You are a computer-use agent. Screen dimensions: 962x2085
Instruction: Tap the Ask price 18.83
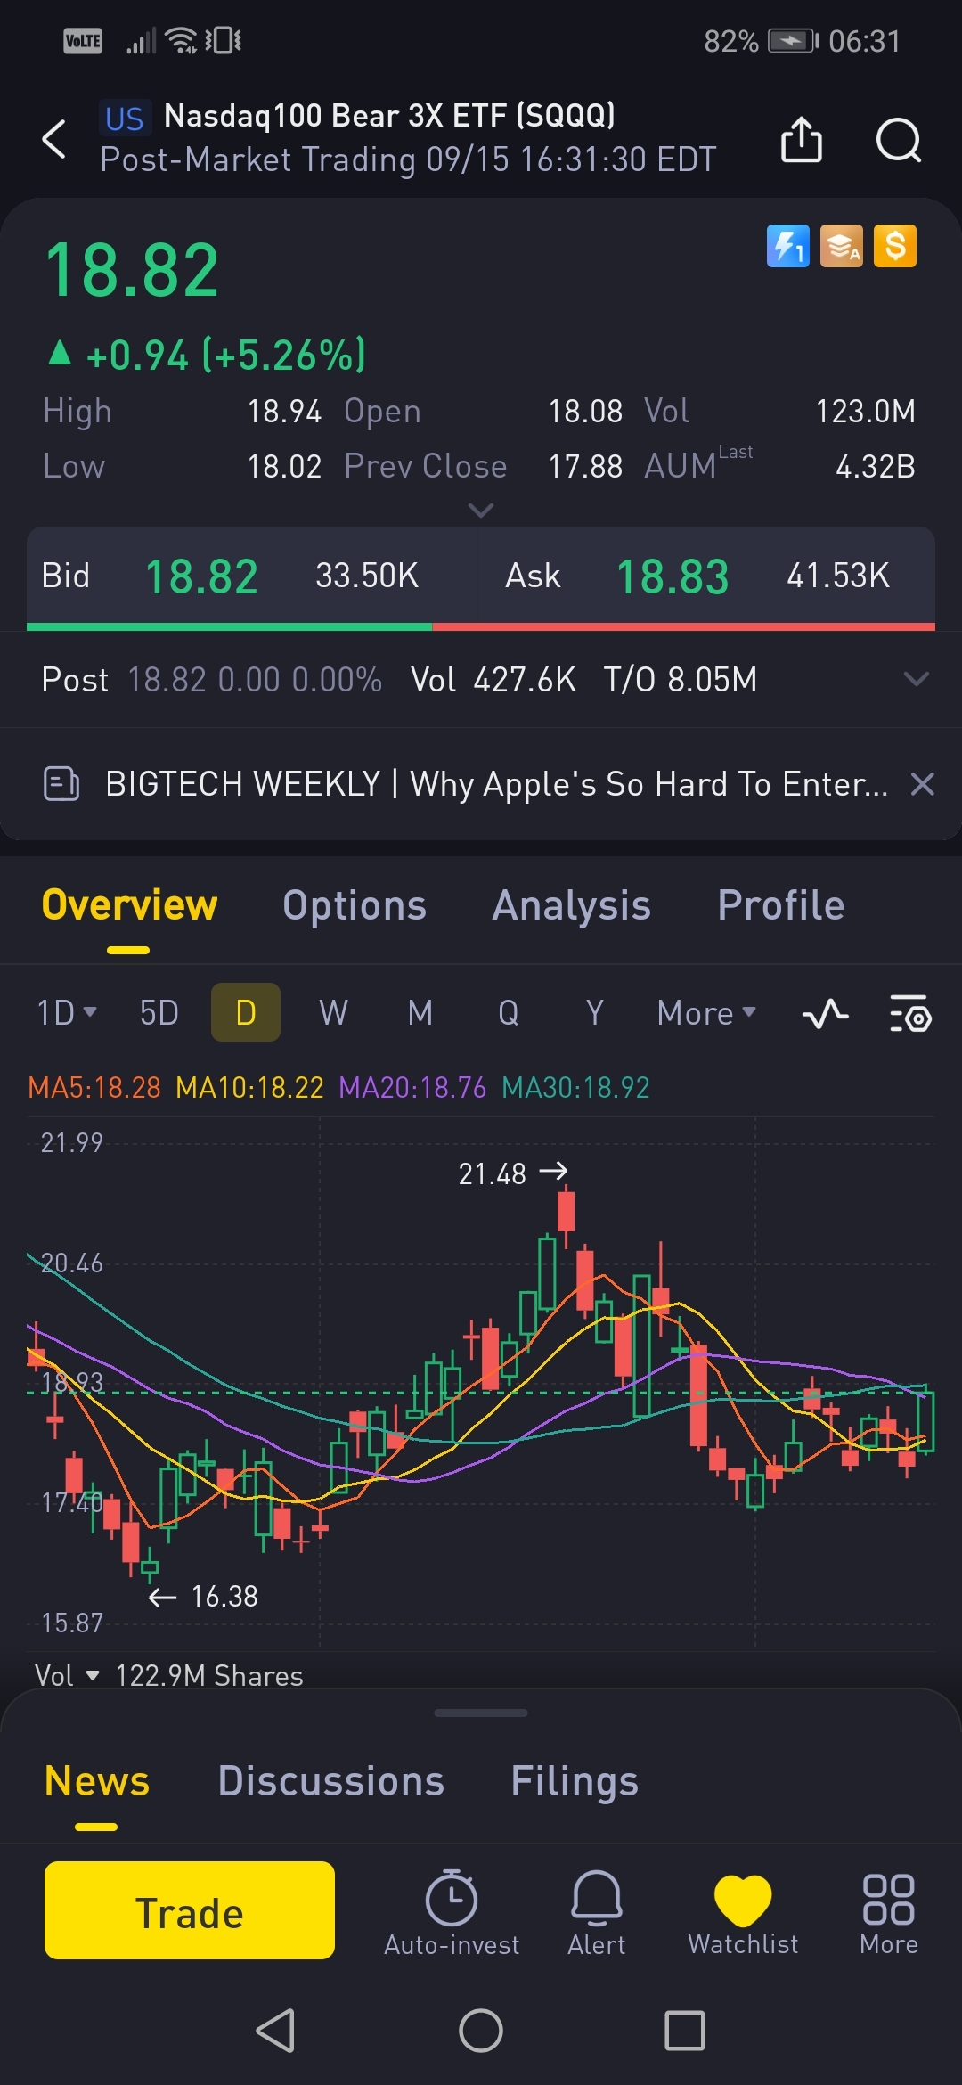[673, 576]
